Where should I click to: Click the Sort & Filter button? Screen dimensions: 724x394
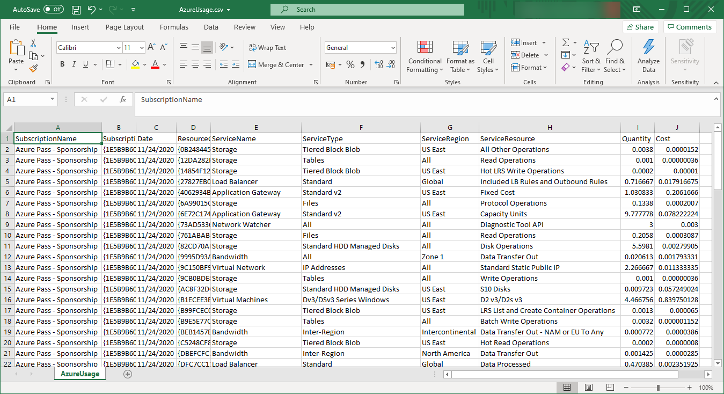[x=591, y=56]
